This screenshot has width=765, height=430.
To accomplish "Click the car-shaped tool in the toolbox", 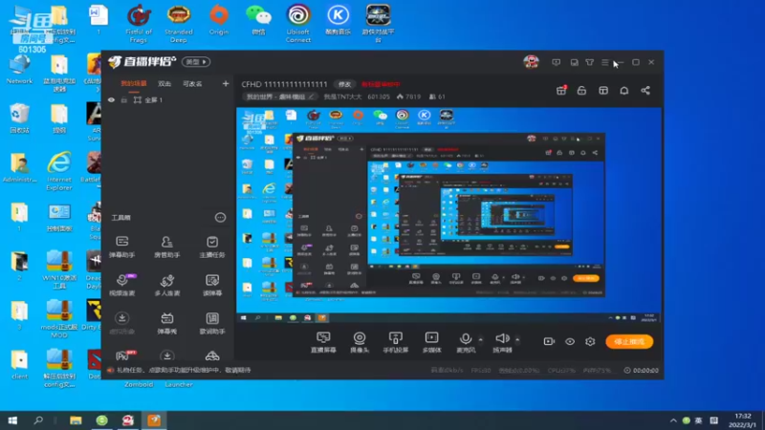I will tap(211, 355).
